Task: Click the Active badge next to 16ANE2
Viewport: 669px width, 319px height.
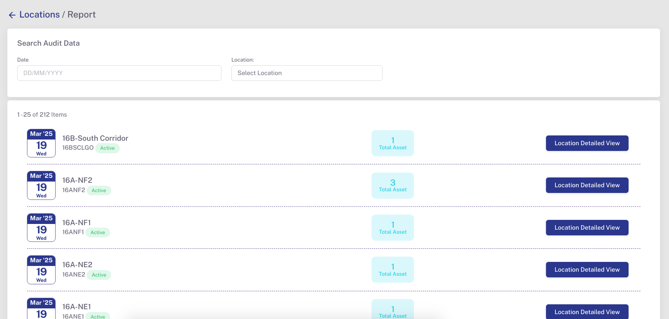Action: pos(99,275)
